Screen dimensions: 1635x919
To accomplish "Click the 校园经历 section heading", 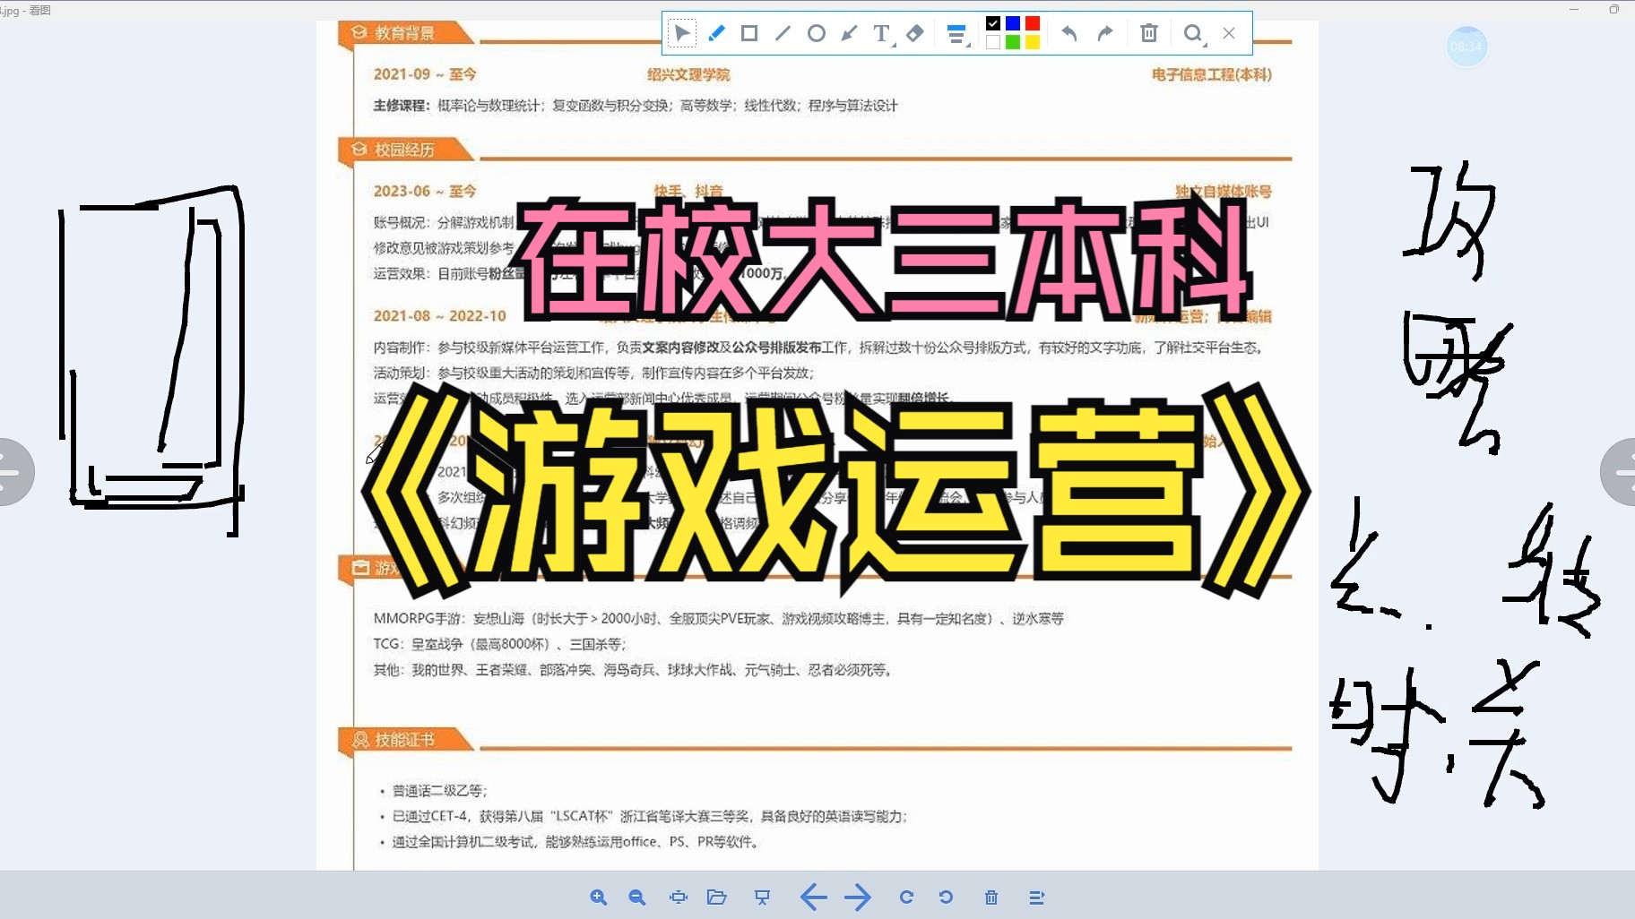I will tap(404, 150).
